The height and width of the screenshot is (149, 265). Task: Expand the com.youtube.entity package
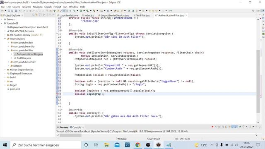(x=8, y=46)
